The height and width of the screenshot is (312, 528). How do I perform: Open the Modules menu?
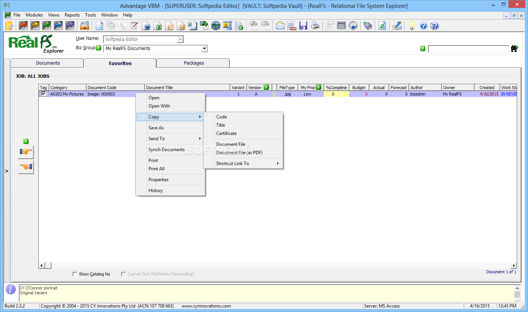[34, 15]
